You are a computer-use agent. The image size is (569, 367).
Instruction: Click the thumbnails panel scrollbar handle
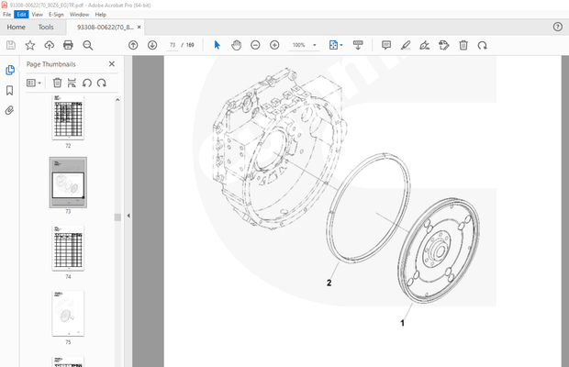[x=117, y=217]
